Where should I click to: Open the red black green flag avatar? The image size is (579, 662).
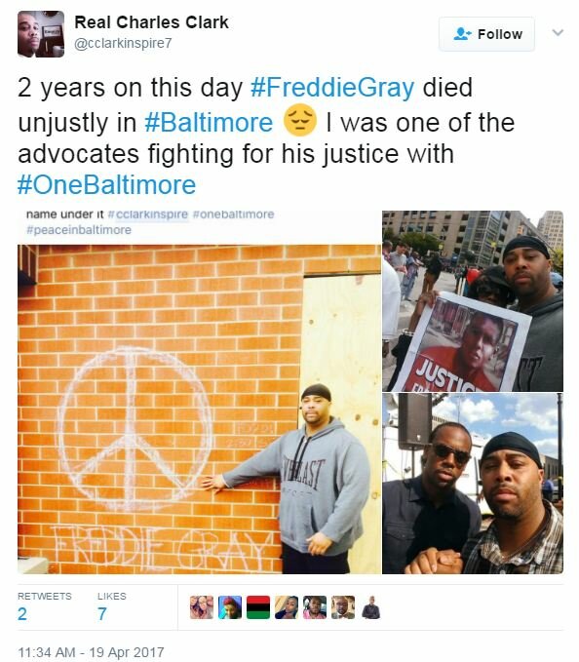click(258, 607)
